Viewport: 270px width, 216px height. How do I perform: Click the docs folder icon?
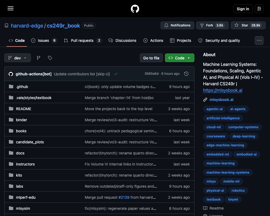point(11,153)
